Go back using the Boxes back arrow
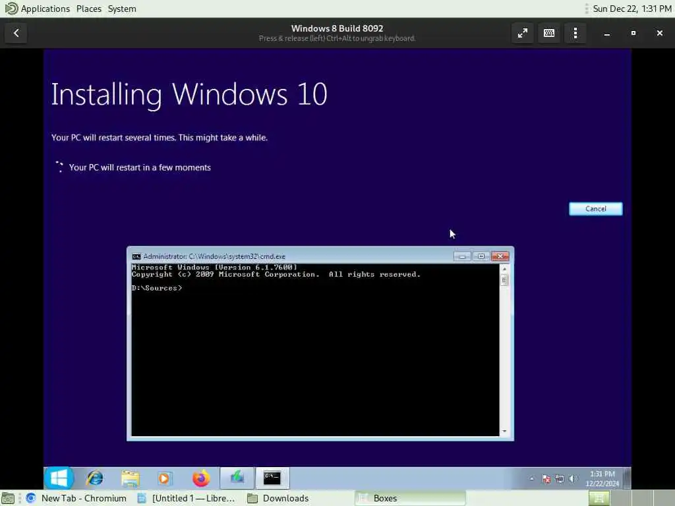 tap(16, 33)
